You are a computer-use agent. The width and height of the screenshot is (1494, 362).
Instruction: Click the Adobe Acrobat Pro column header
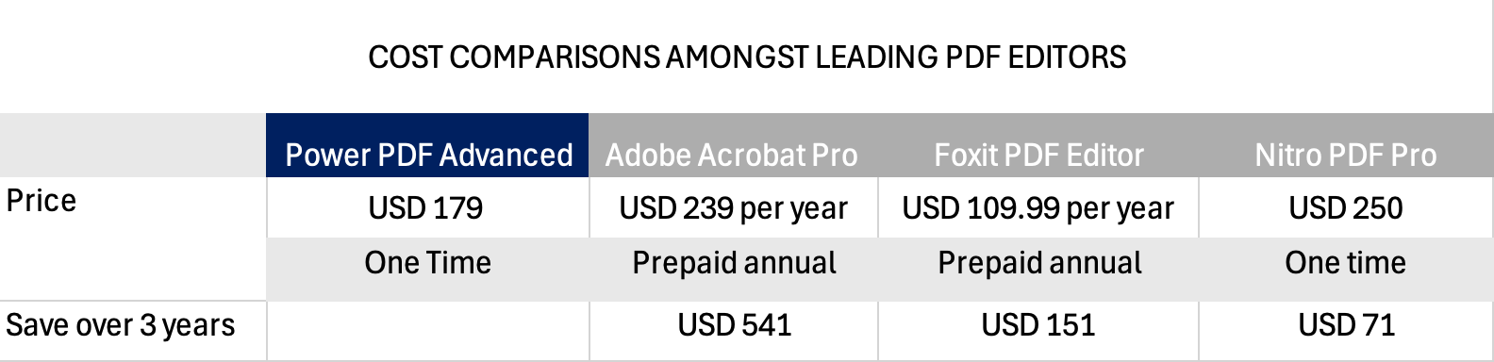coord(733,145)
